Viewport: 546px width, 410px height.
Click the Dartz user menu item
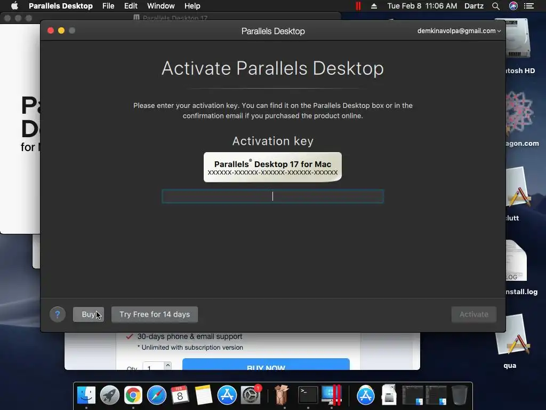pos(474,6)
